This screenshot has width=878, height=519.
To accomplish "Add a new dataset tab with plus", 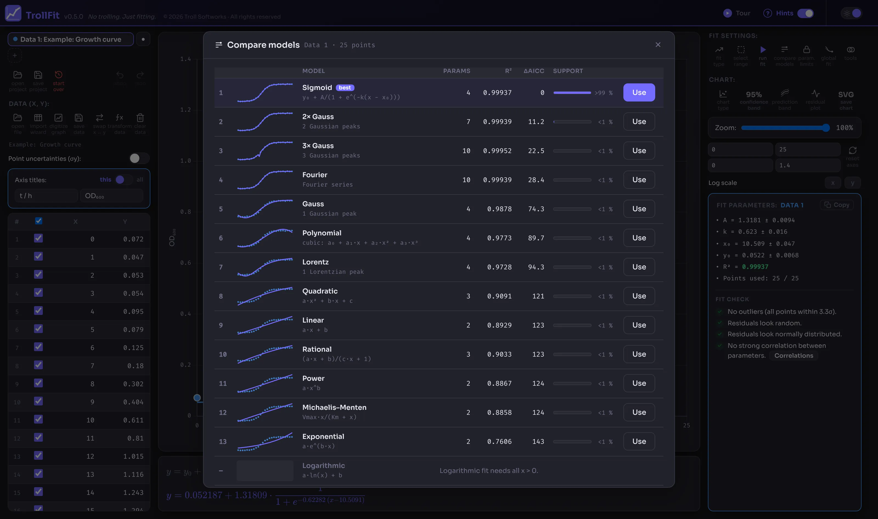I will (15, 56).
